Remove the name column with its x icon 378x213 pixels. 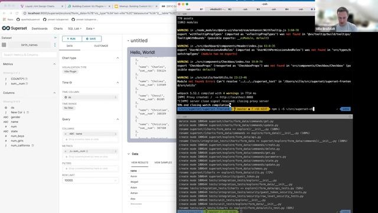pyautogui.click(x=66, y=134)
